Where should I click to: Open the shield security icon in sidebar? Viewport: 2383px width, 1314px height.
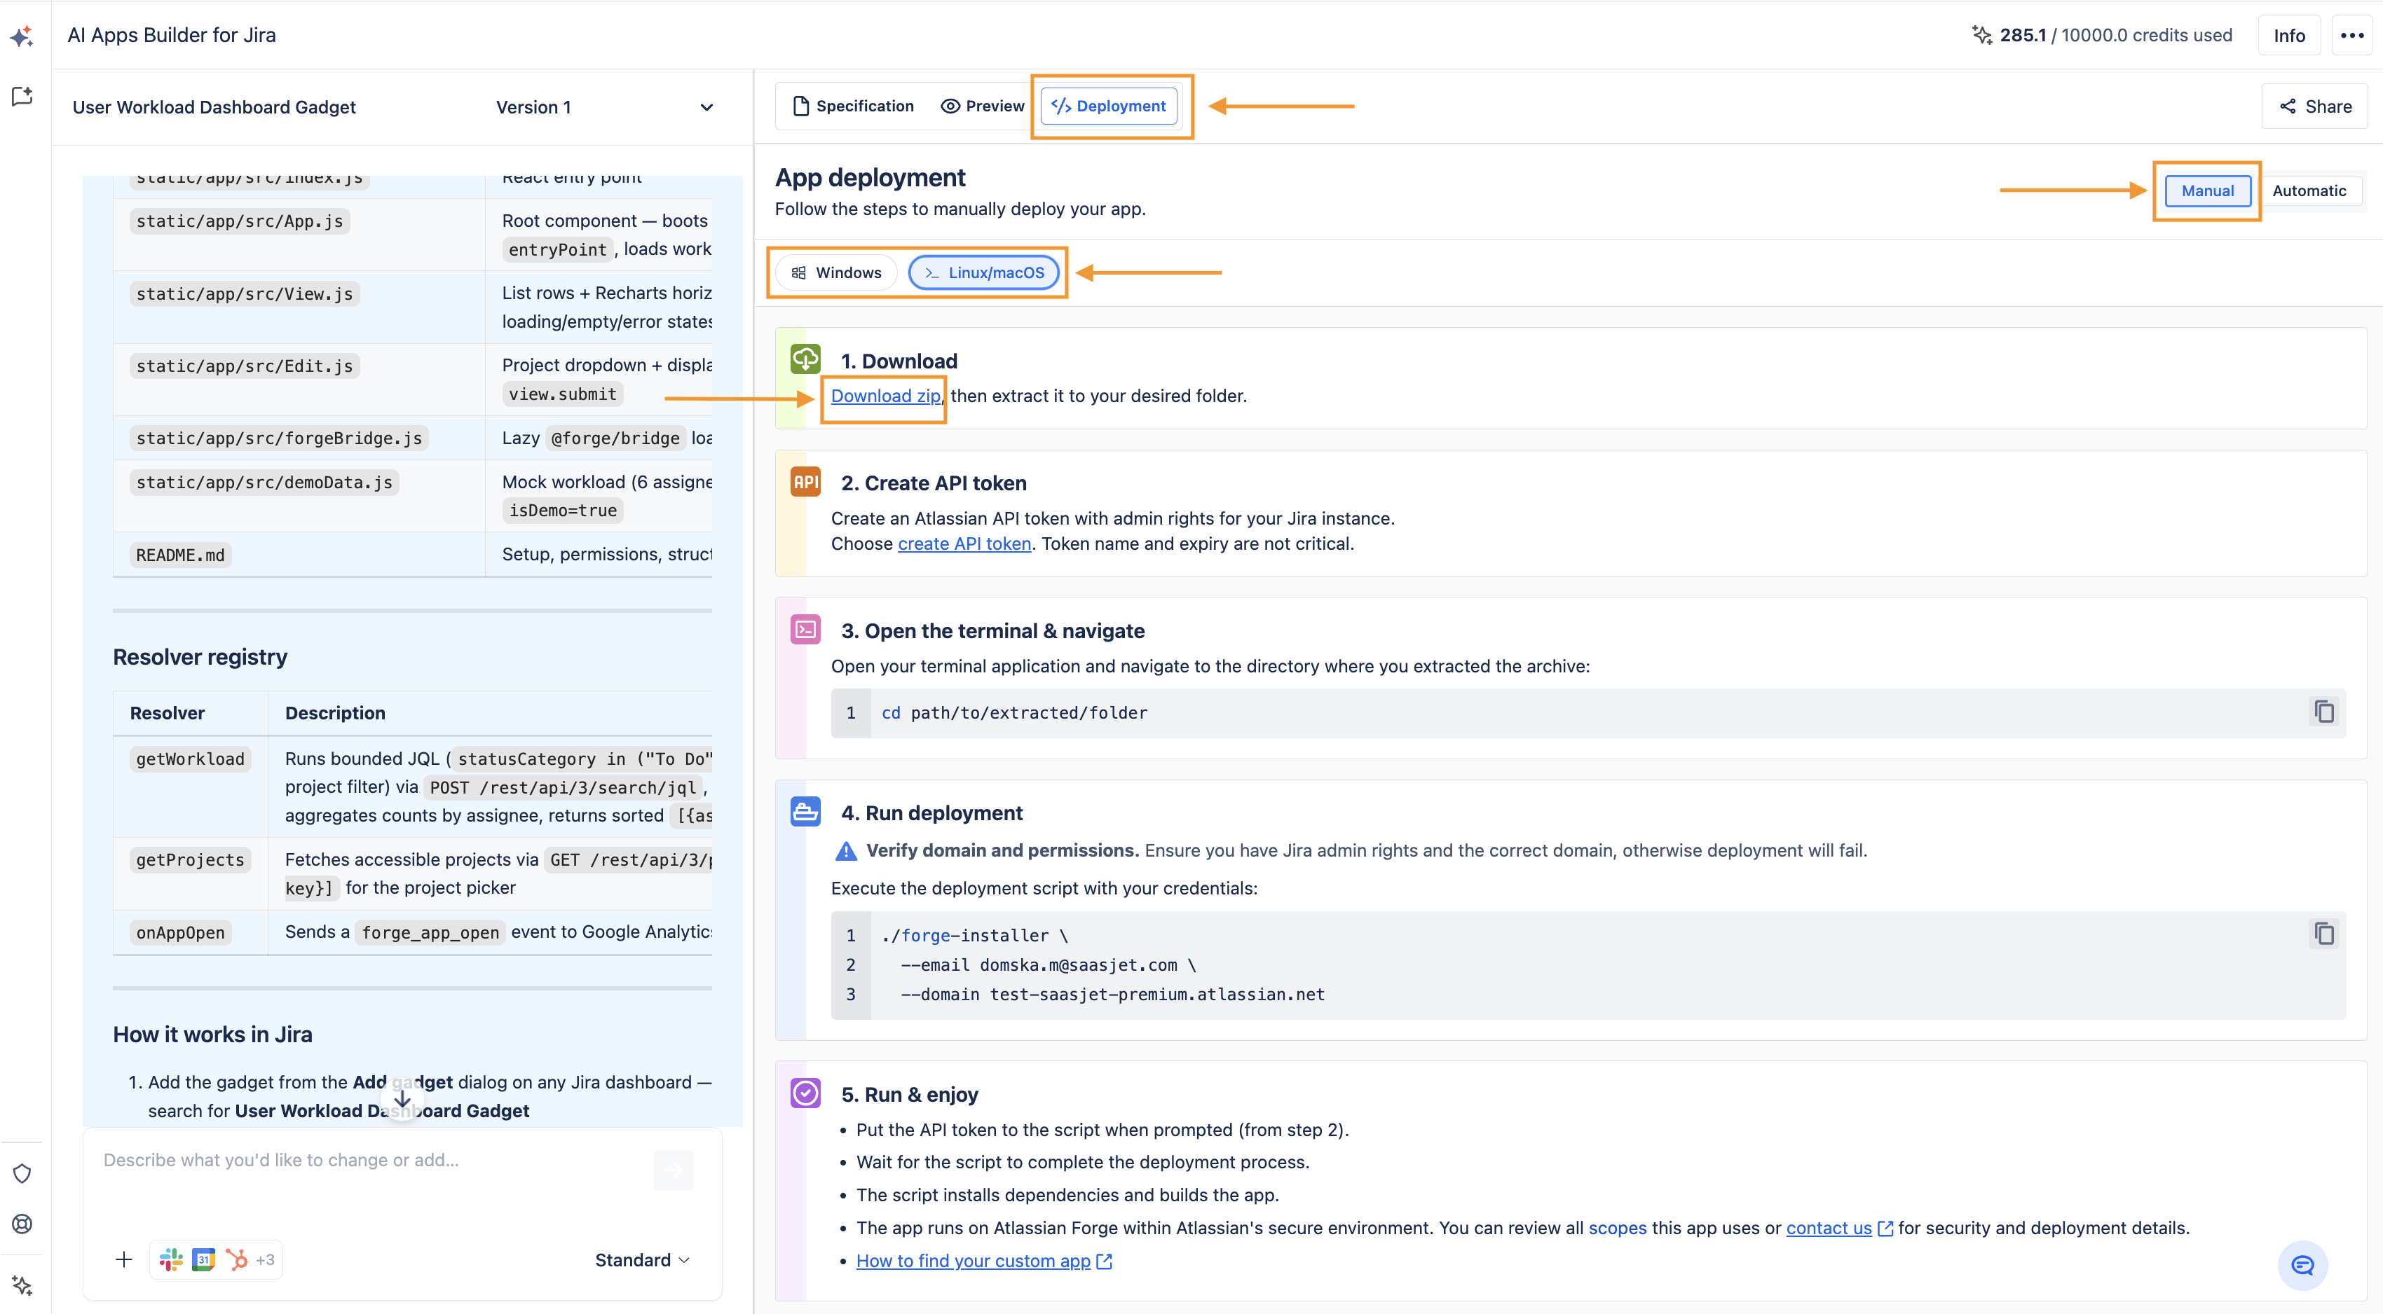click(22, 1173)
